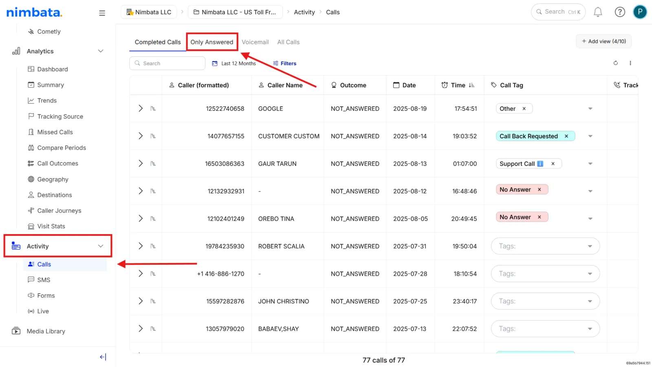Open the notifications bell
Viewport: 652px width, 367px height.
(x=598, y=12)
